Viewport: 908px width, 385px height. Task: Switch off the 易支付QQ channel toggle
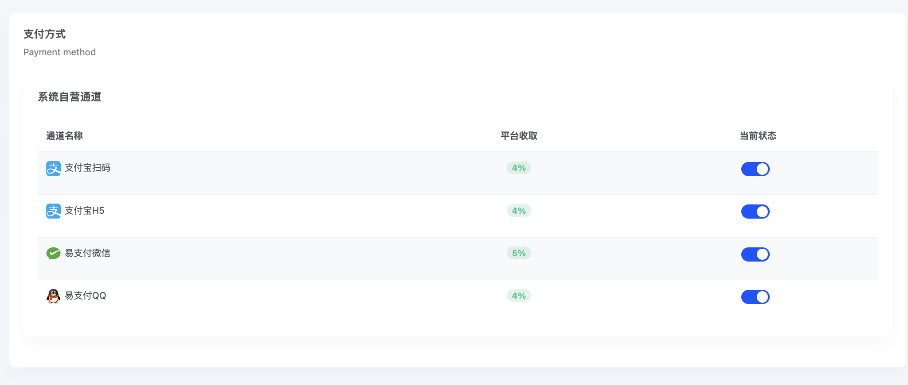coord(755,297)
